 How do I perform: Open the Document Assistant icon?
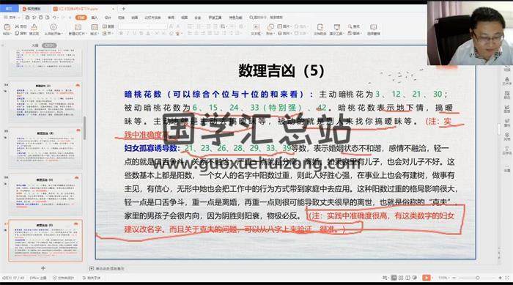tap(320, 27)
